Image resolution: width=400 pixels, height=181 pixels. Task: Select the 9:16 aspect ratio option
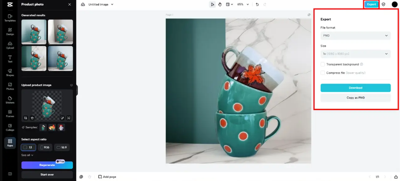45,147
